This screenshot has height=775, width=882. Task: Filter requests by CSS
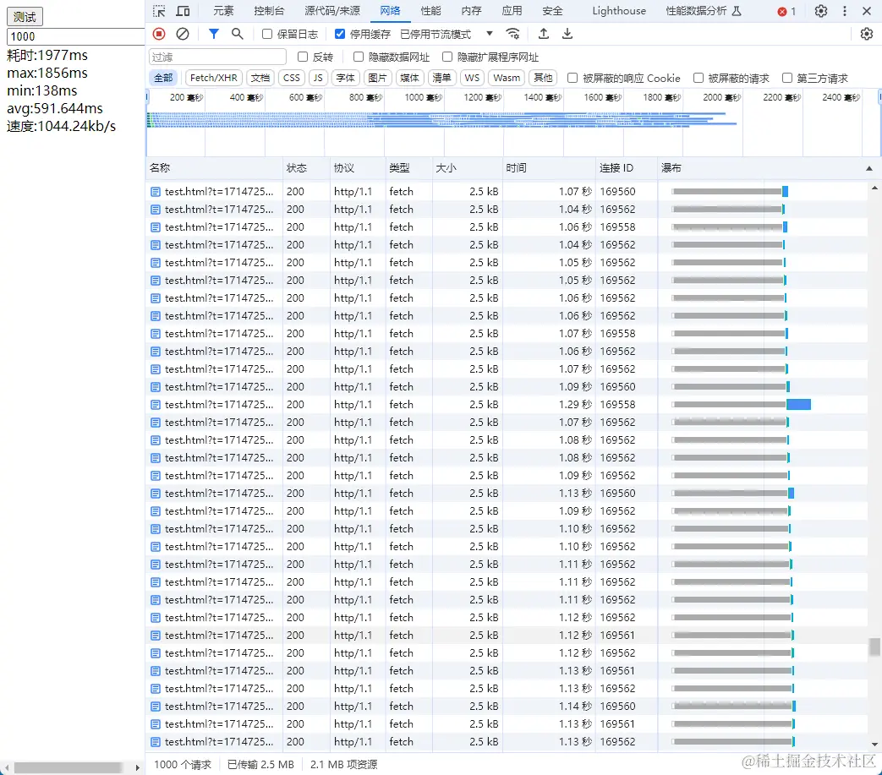[x=292, y=78]
